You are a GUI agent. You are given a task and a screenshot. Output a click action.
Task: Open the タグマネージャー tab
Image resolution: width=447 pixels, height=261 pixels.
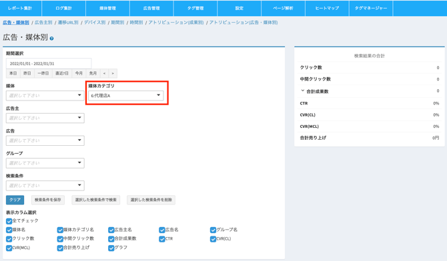click(x=371, y=8)
